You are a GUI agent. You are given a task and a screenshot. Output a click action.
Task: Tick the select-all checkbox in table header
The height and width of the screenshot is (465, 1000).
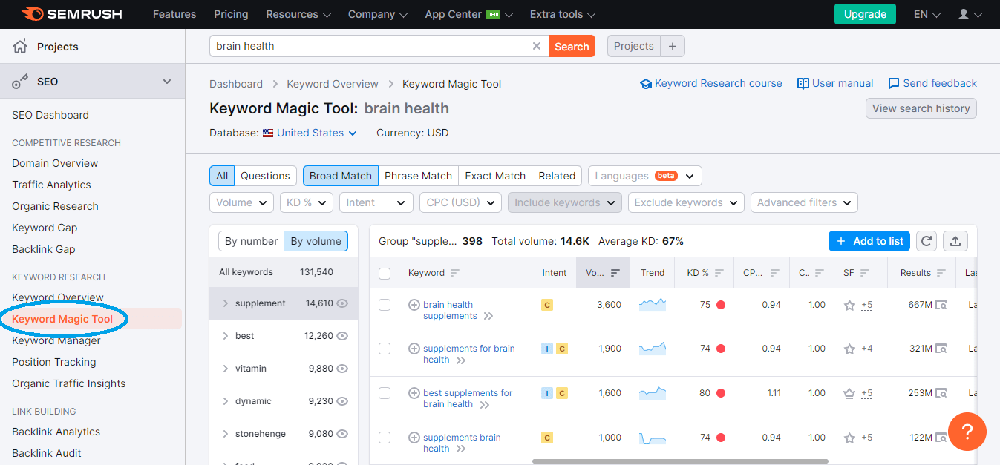[x=385, y=274]
